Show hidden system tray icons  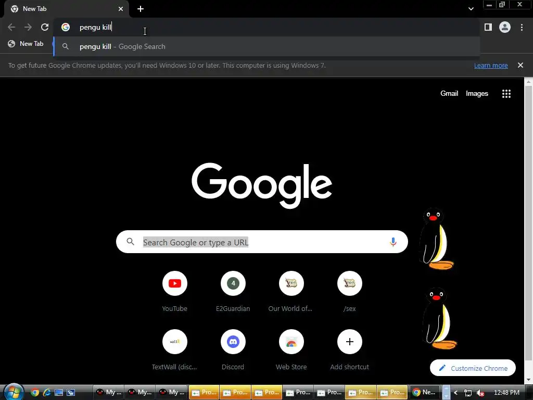tap(456, 393)
